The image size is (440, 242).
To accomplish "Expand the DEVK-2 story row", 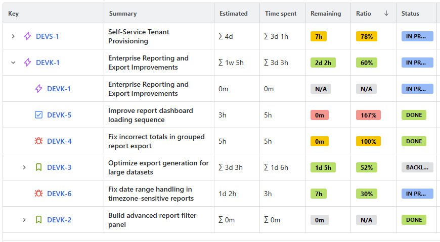I will pos(24,220).
